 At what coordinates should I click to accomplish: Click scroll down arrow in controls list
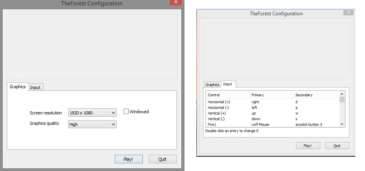pyautogui.click(x=342, y=124)
